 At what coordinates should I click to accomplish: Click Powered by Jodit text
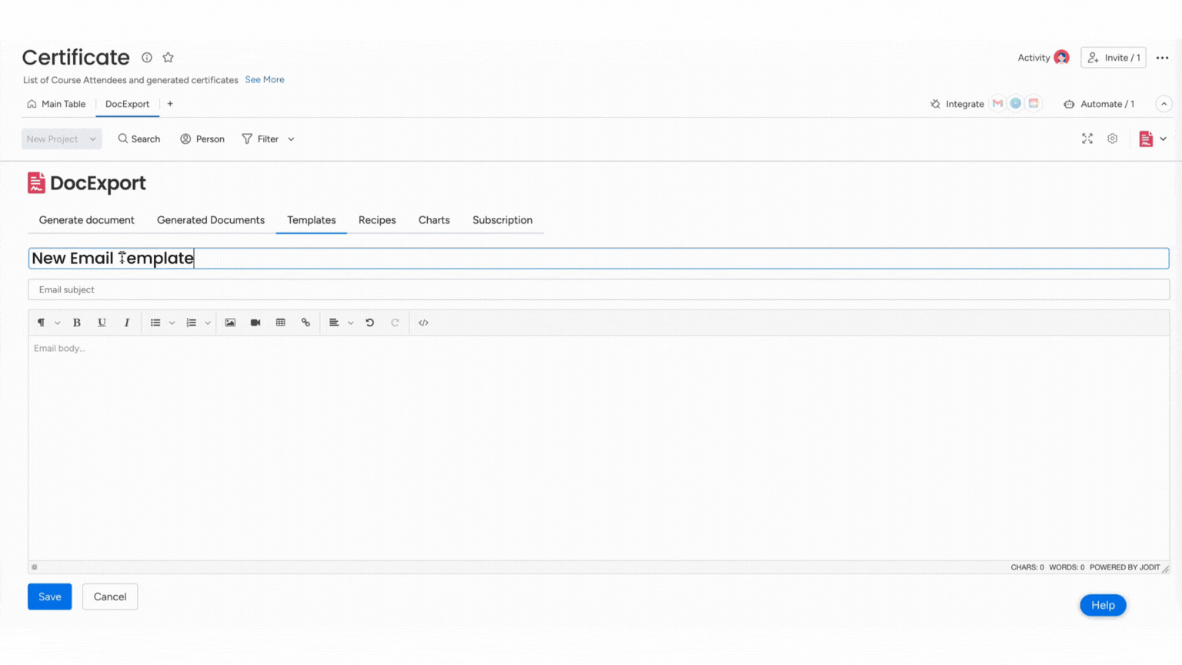point(1124,567)
